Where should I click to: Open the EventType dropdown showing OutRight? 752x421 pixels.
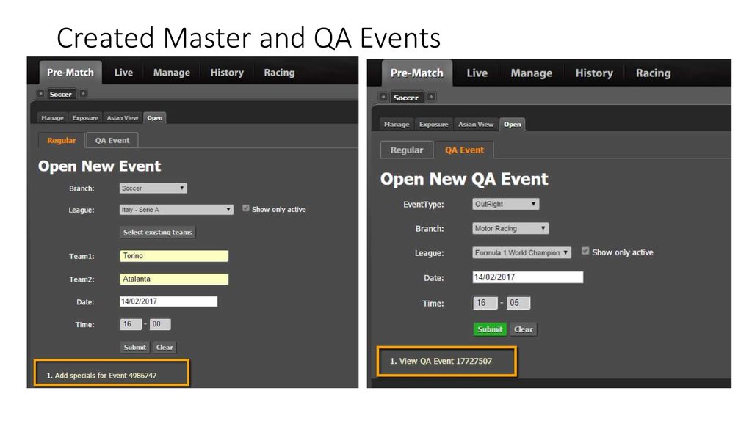coord(506,204)
